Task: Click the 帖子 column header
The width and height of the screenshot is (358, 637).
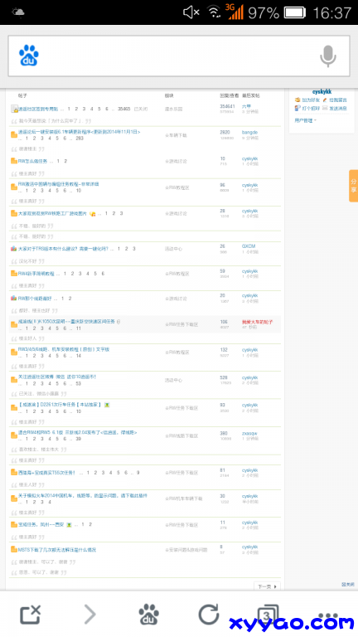Action: (x=22, y=95)
